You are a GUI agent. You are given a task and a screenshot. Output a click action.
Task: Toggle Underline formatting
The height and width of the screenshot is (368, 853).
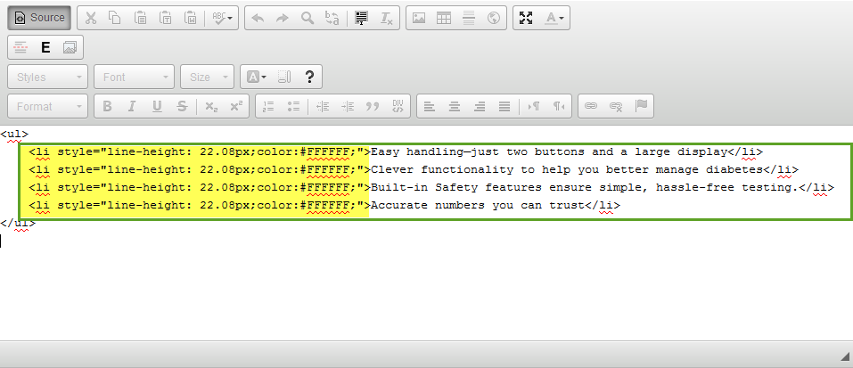[x=157, y=107]
